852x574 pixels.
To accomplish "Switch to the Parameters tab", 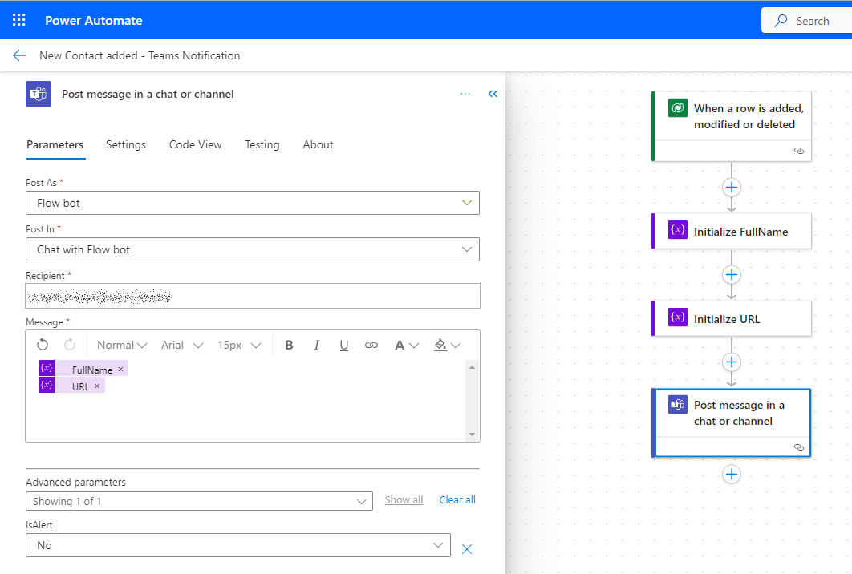I will (55, 144).
